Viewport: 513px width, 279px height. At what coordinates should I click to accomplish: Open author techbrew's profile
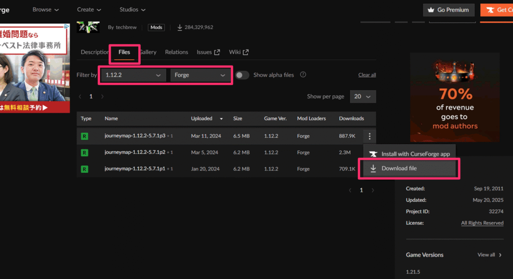(126, 27)
